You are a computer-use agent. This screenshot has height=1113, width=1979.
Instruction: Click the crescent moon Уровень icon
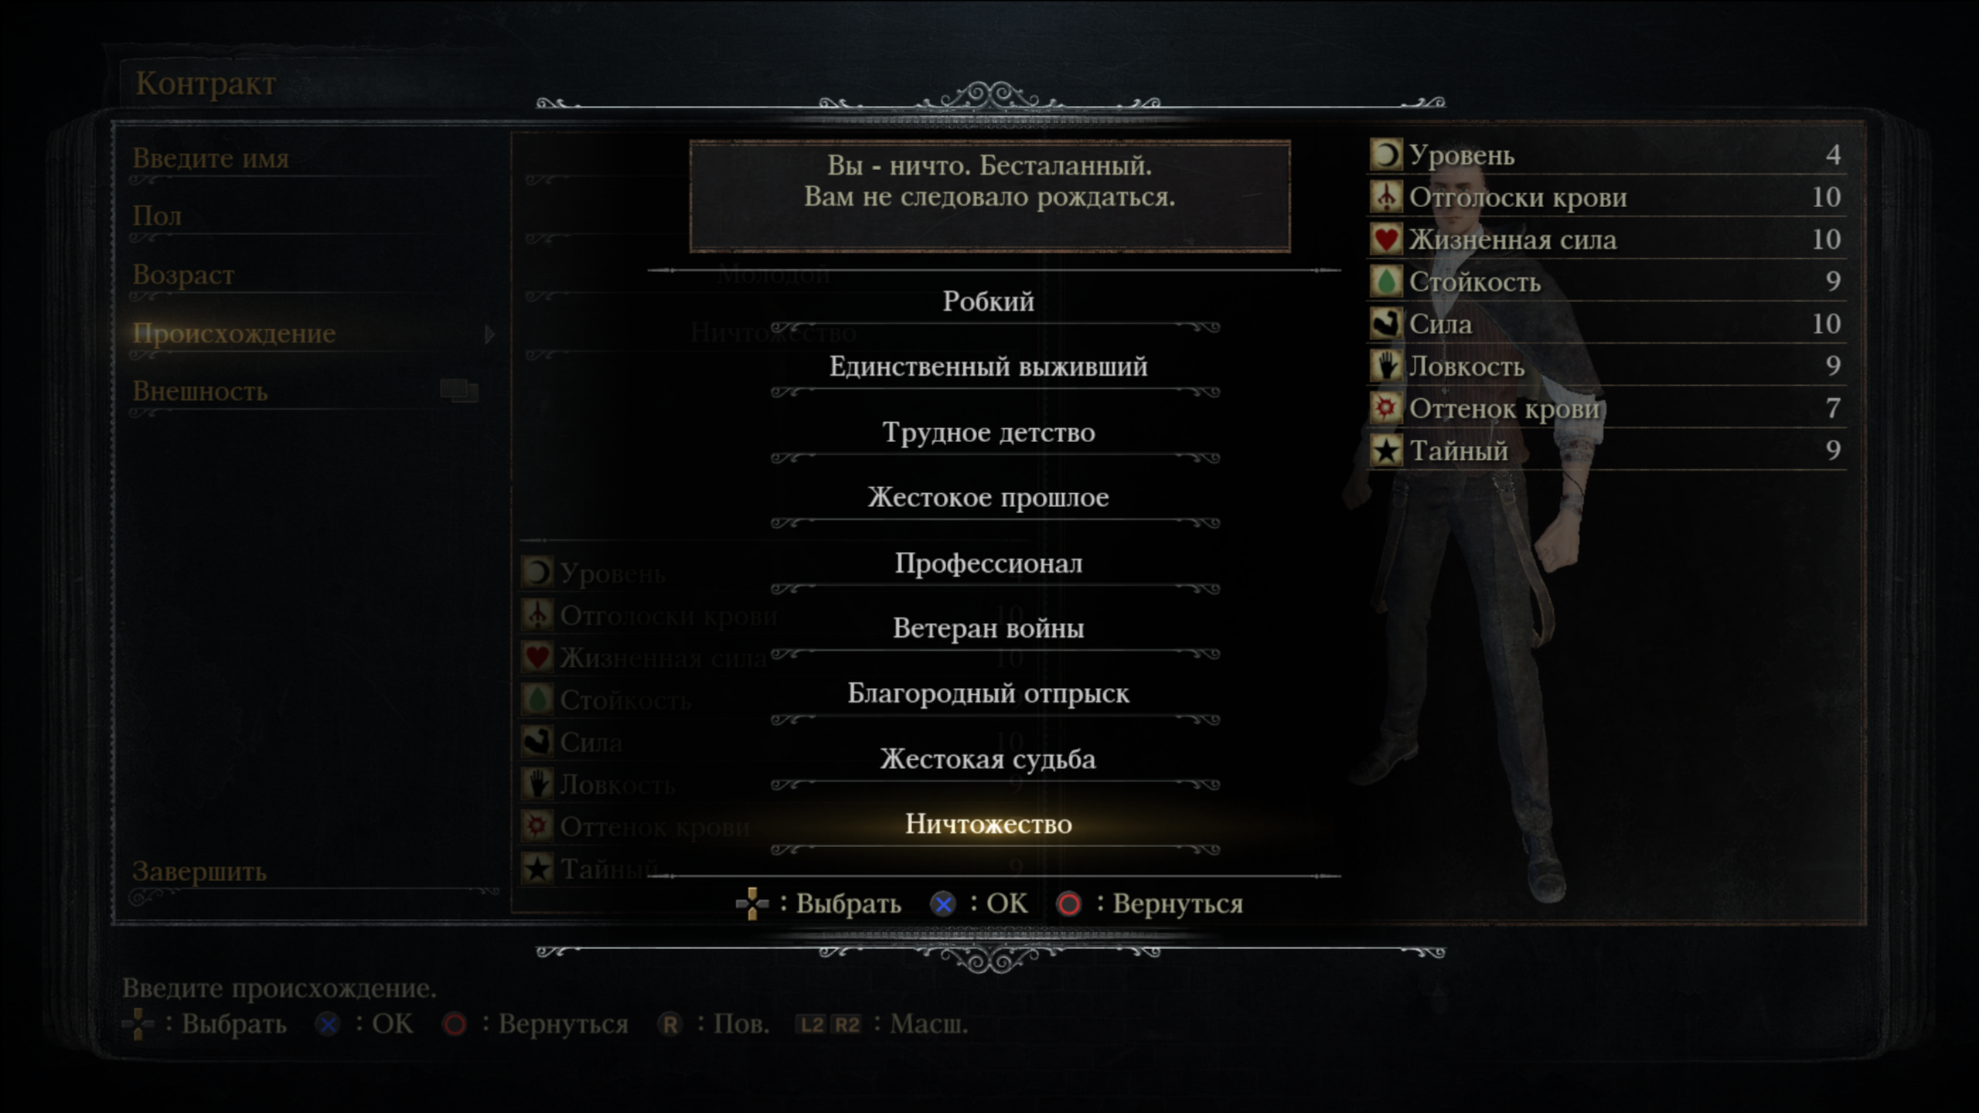1385,155
